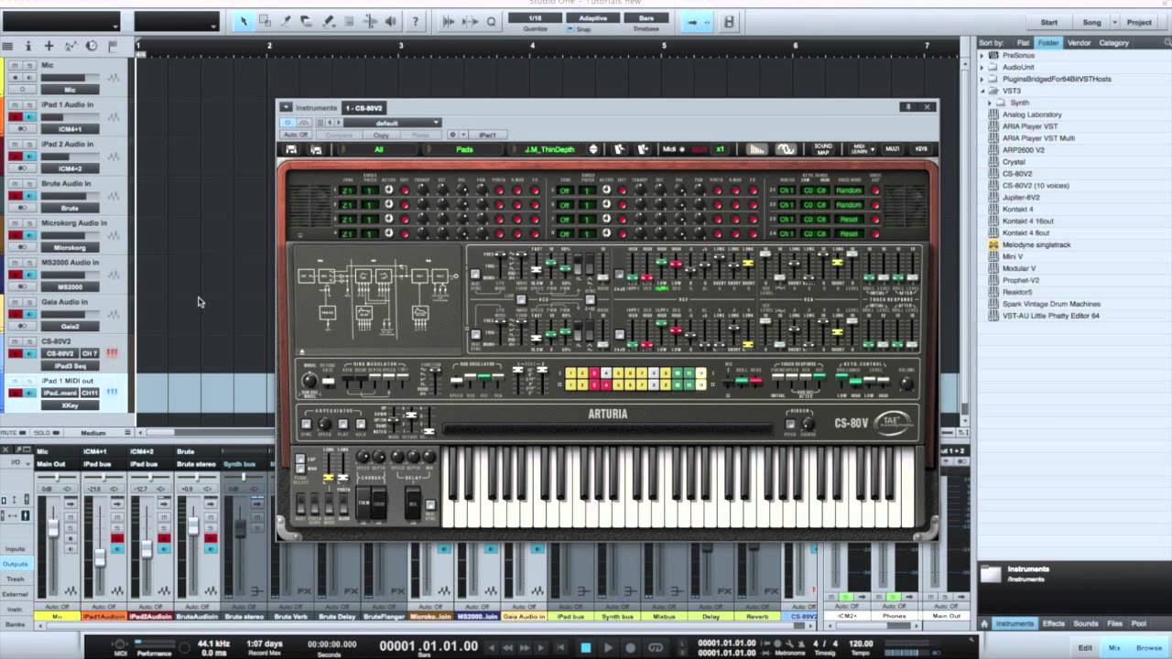1172x659 pixels.
Task: Toggle the Snap checkbox in the toolbar
Action: coord(570,29)
